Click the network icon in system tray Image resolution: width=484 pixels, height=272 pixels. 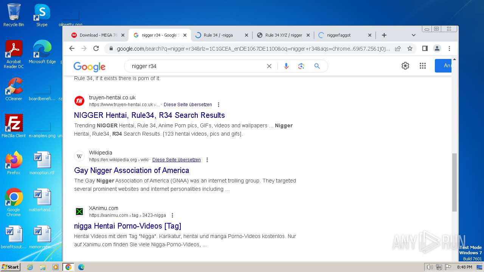439,267
